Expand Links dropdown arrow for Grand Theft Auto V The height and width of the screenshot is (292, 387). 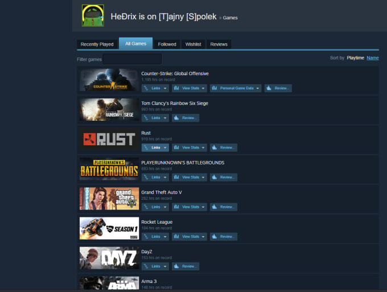click(165, 207)
